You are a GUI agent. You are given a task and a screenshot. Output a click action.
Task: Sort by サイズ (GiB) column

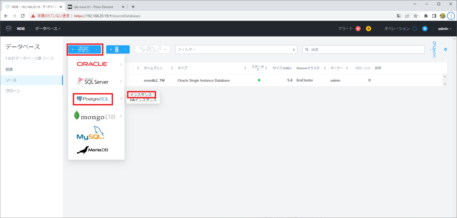(282, 68)
